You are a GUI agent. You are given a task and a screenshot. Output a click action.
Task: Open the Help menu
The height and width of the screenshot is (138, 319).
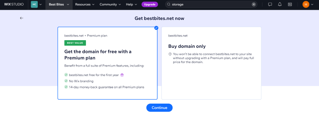[132, 4]
